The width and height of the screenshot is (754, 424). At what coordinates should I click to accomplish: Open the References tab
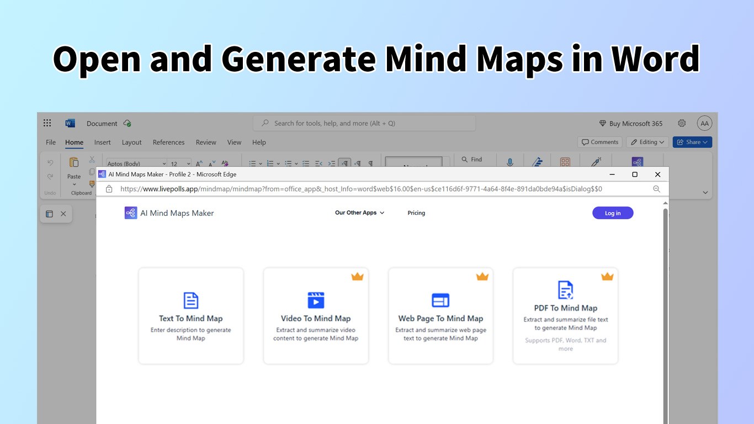168,142
